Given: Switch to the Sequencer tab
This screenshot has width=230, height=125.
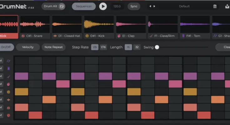Looking at the screenshot, I should coord(84,6).
